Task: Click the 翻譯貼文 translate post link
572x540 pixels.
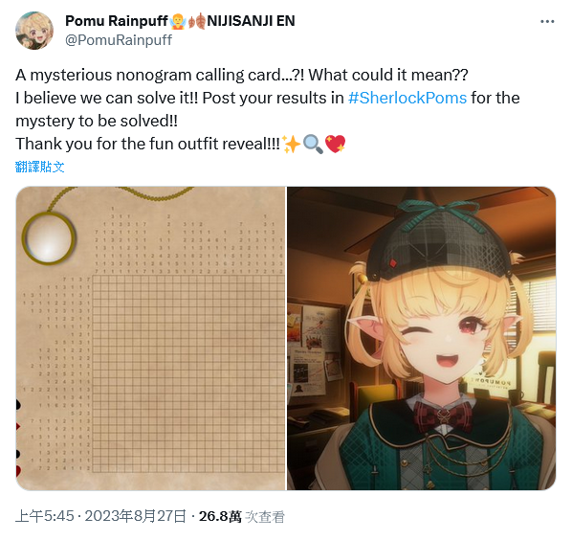Action: pyautogui.click(x=40, y=167)
